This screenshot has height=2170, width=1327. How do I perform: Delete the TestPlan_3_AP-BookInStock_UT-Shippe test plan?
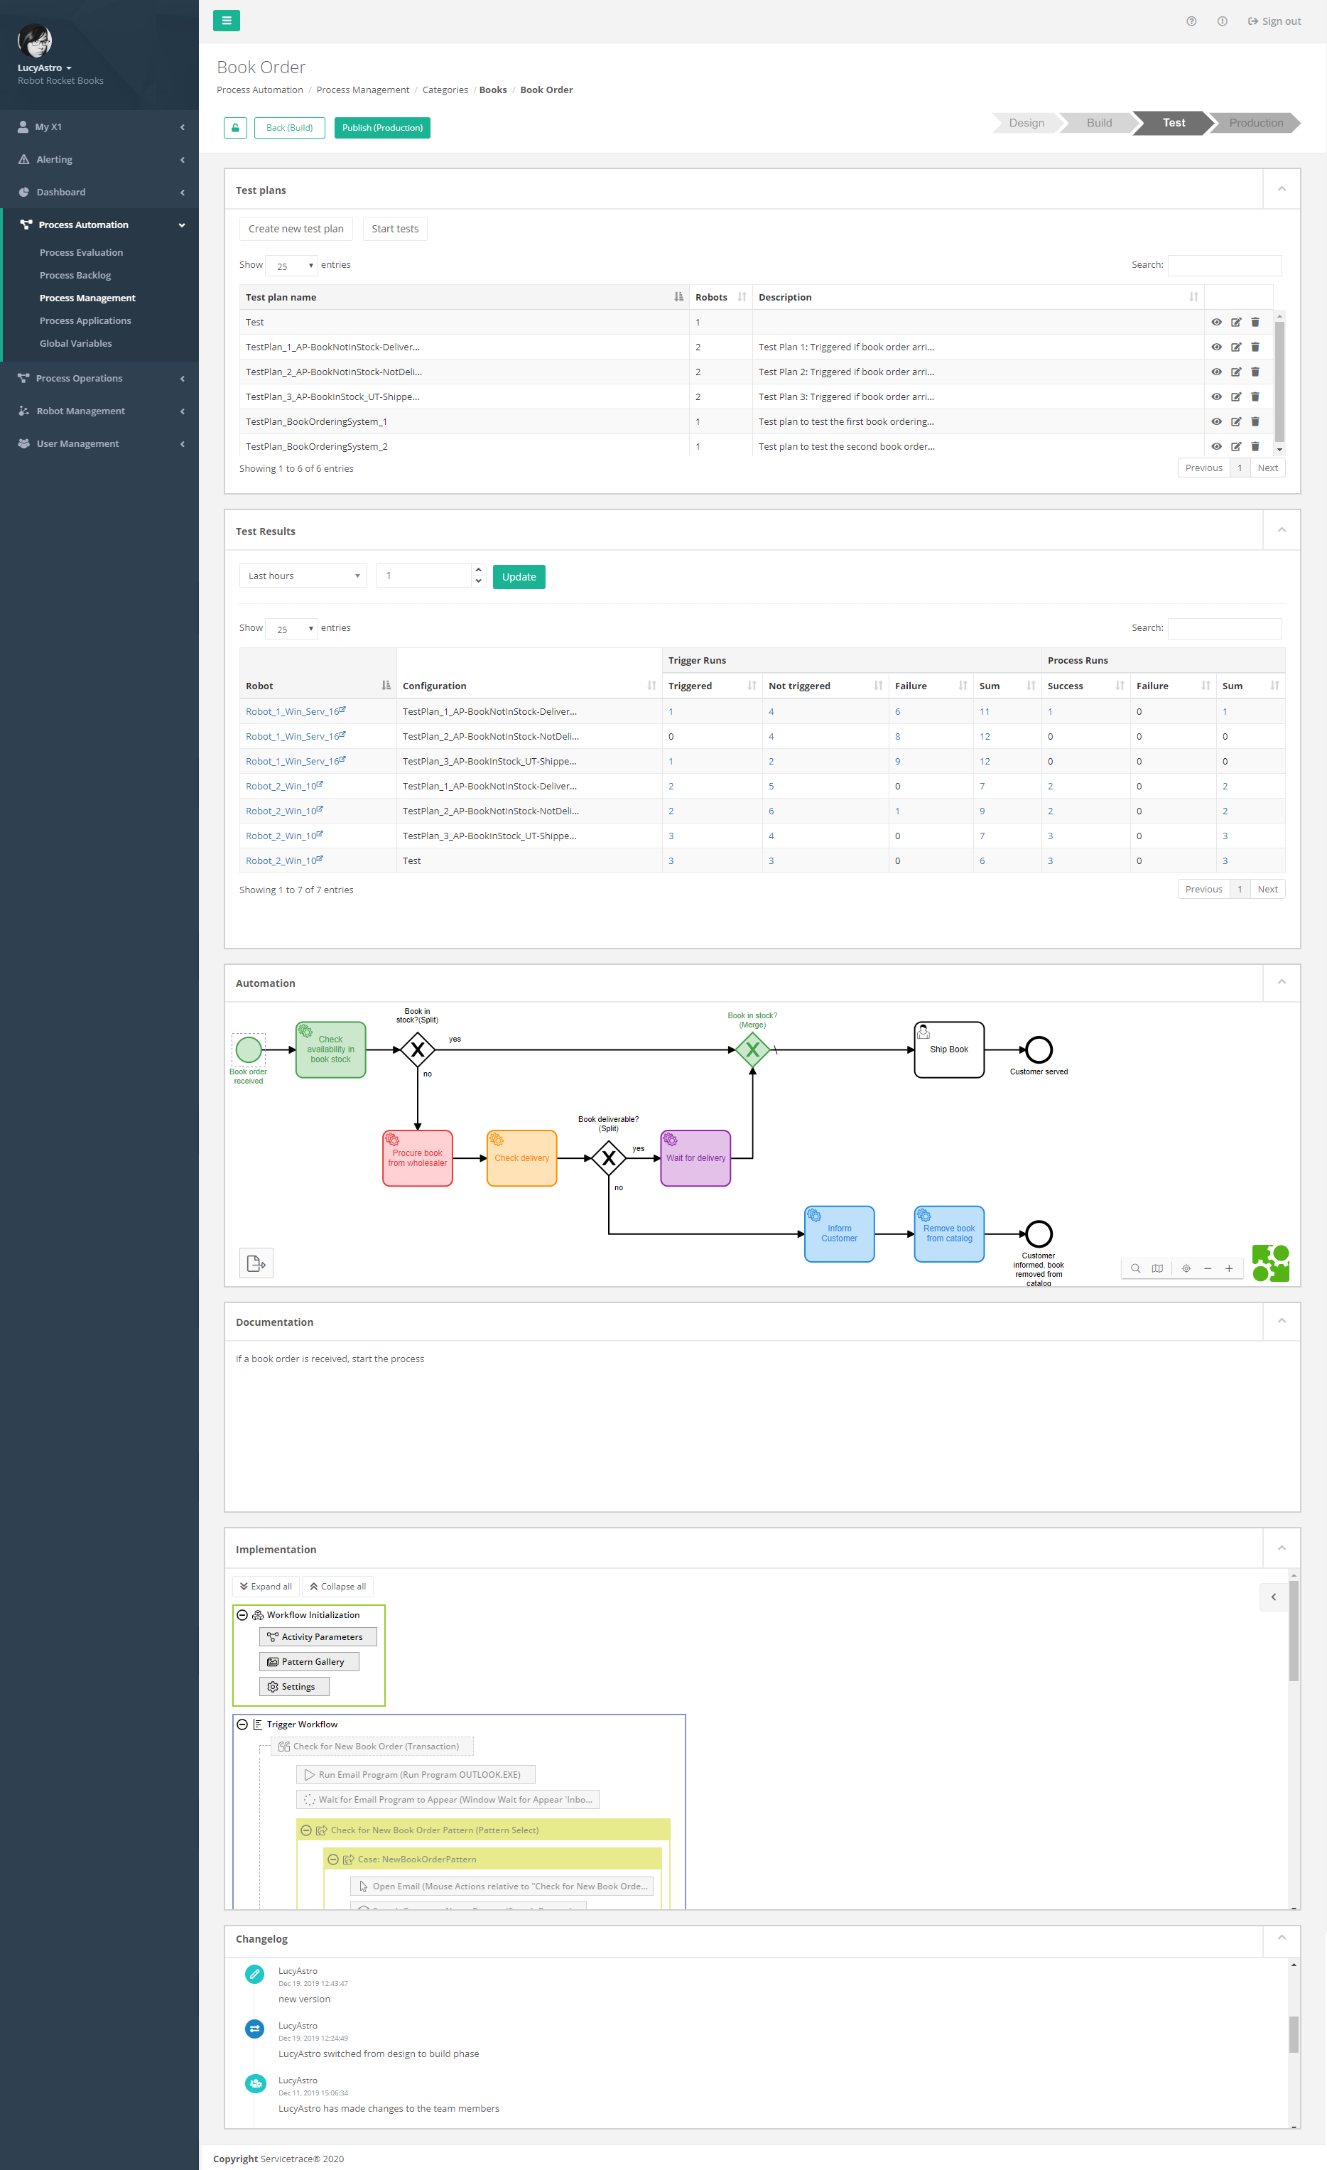coord(1255,397)
